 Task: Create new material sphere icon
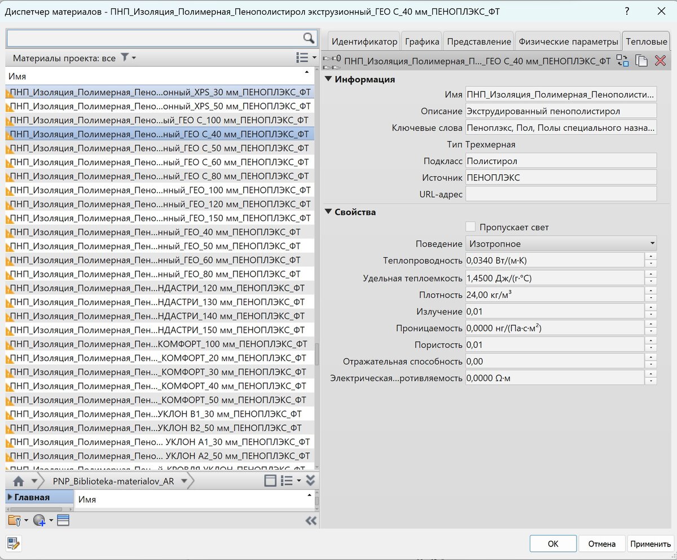click(39, 521)
